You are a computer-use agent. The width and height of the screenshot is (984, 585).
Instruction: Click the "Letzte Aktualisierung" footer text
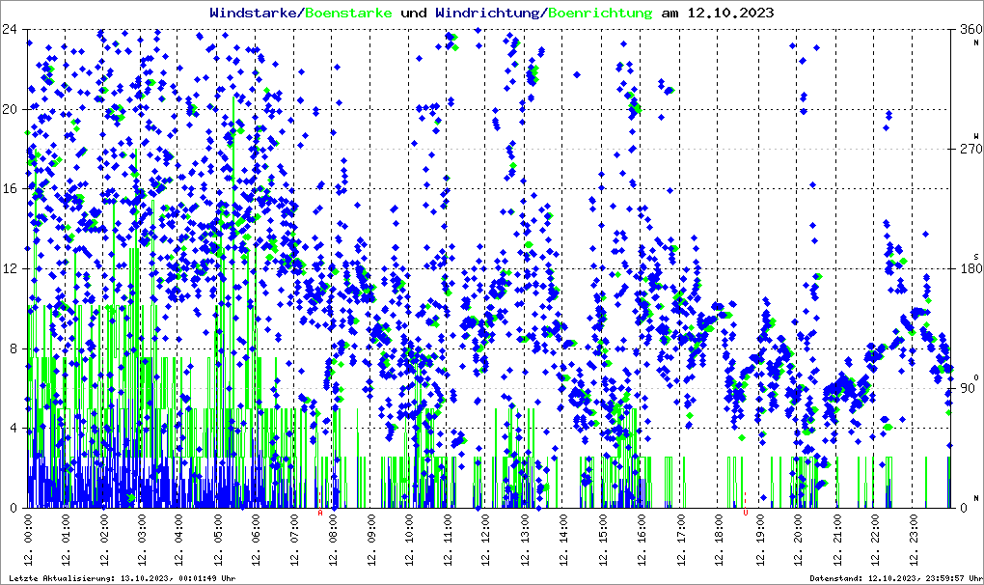click(121, 578)
